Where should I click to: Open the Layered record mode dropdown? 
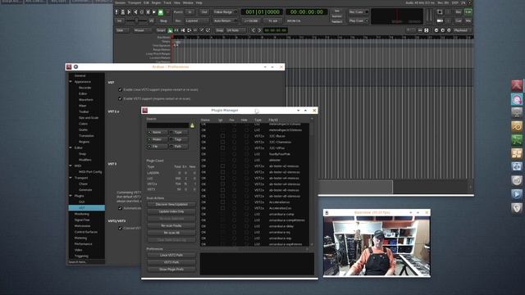click(197, 20)
